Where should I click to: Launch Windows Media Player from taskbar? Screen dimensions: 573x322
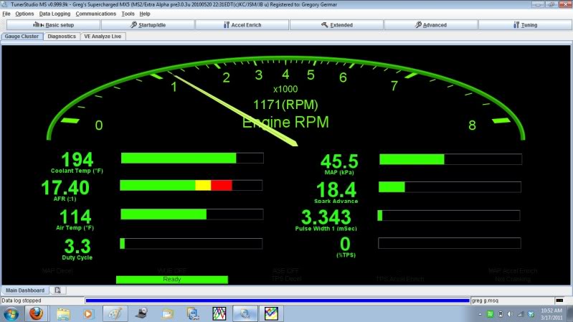click(x=88, y=313)
